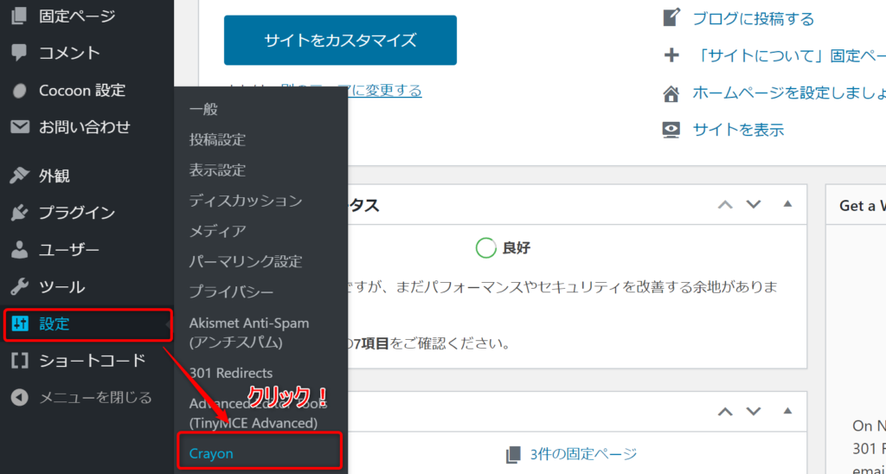Follow the サイトを表示 link

click(739, 130)
